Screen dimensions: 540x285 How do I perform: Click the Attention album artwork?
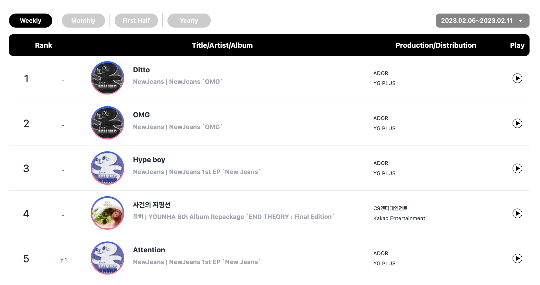pos(107,258)
